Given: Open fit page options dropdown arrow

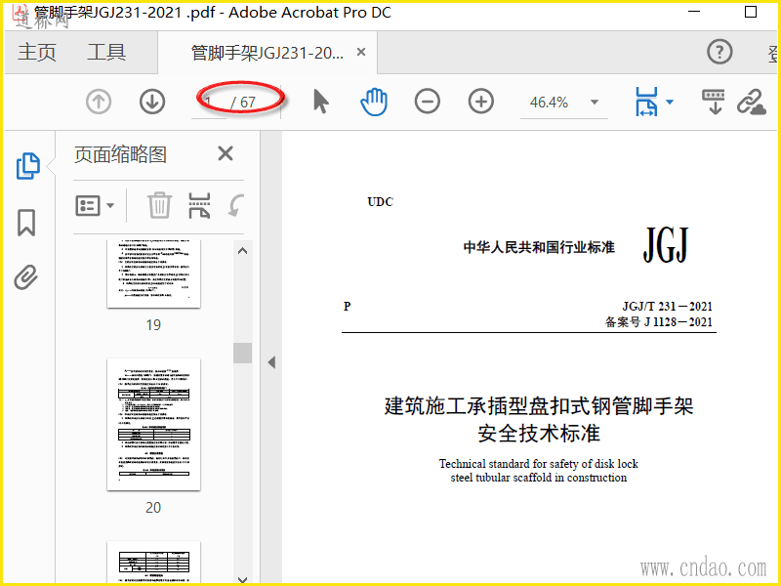Looking at the screenshot, I should coord(670,102).
